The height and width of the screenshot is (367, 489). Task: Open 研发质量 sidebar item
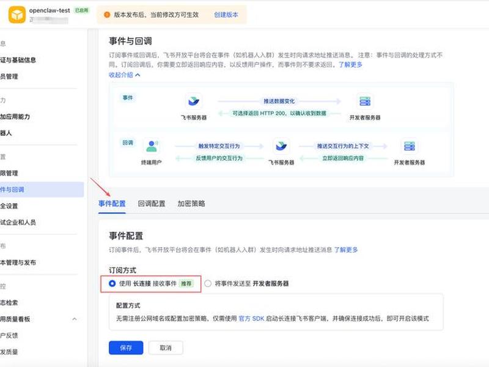9,352
